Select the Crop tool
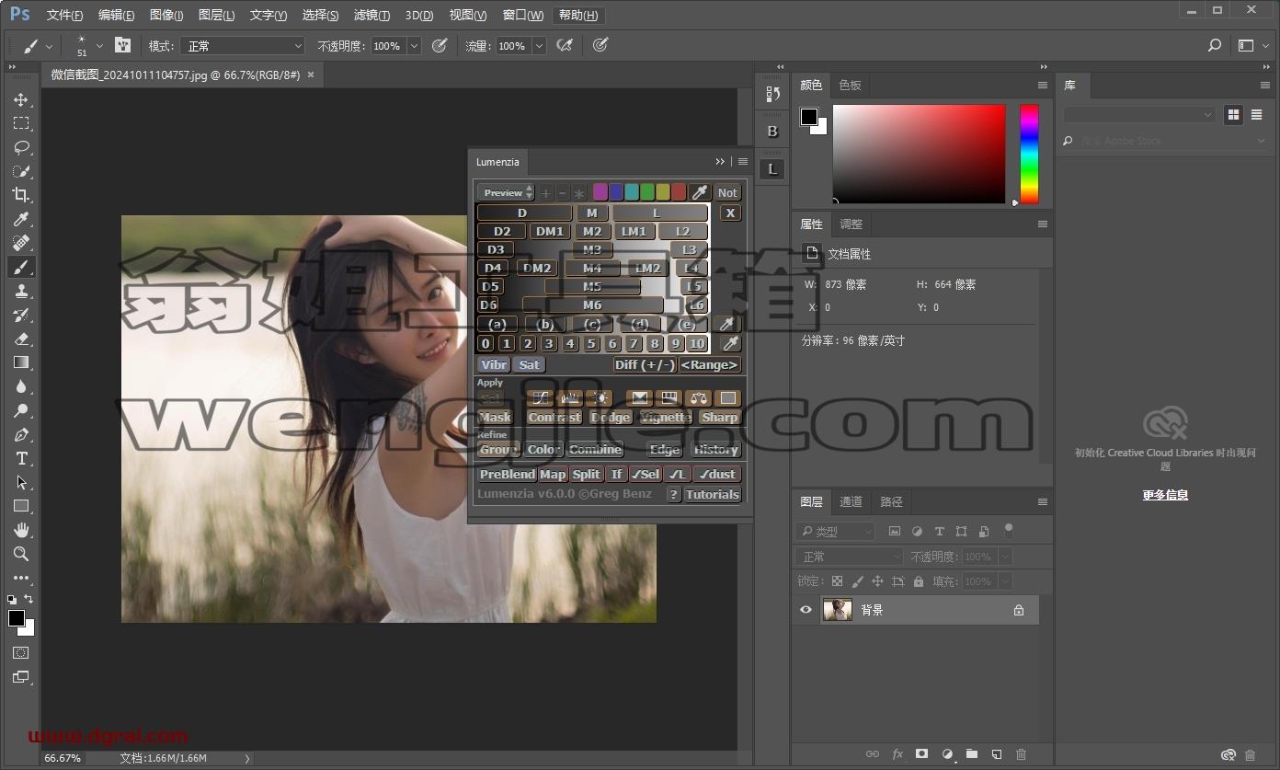 (x=20, y=195)
